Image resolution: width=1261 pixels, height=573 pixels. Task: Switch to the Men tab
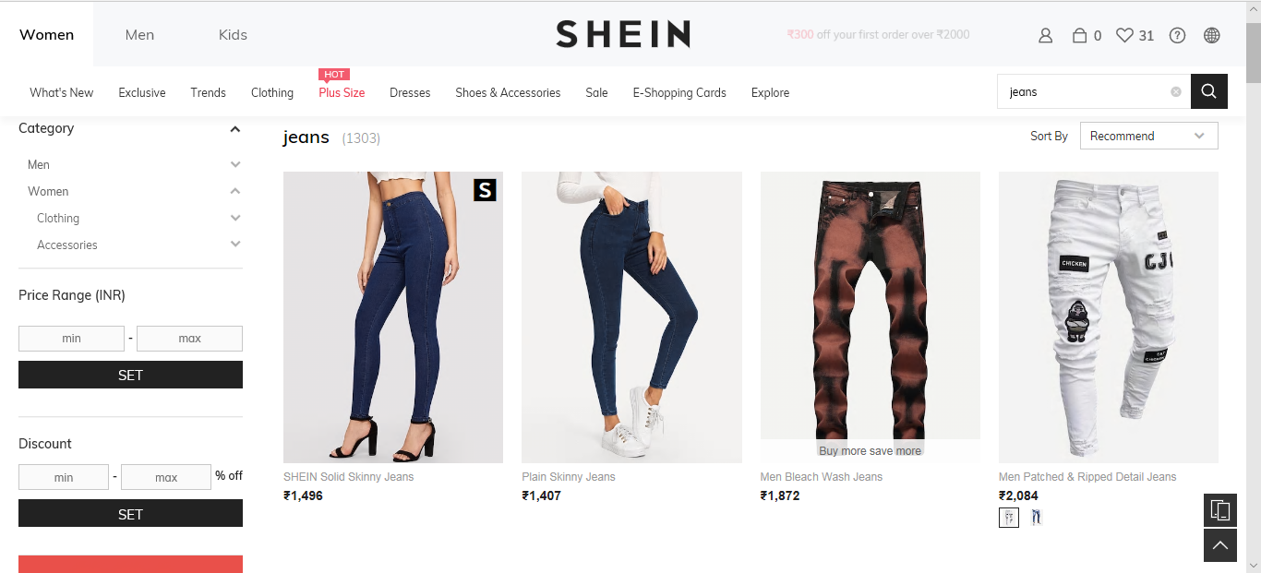pos(139,35)
